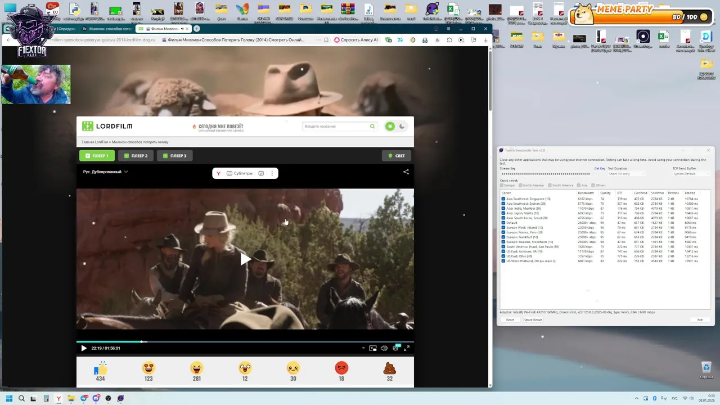This screenshot has width=720, height=405.
Task: Open the Recycle Bin on the desktop
Action: [x=706, y=370]
